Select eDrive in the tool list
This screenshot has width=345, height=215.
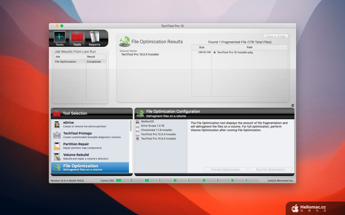(90, 124)
